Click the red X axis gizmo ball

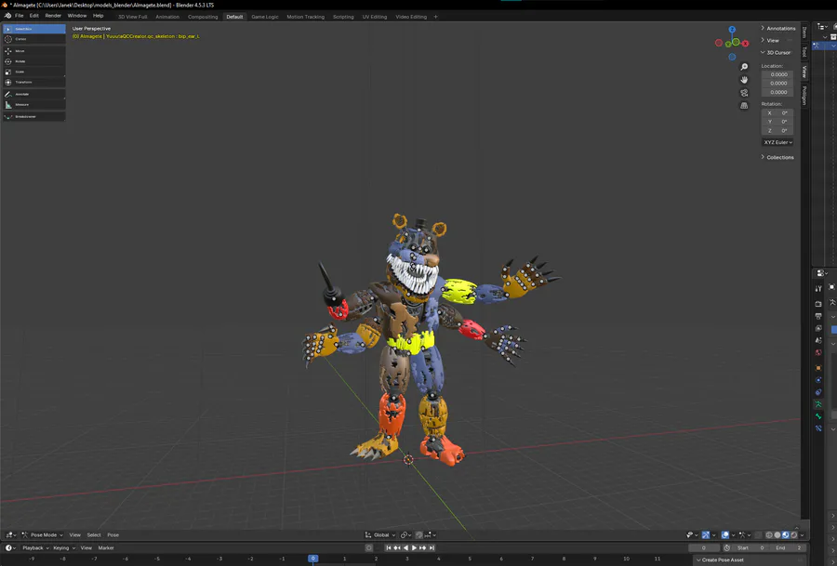[745, 43]
